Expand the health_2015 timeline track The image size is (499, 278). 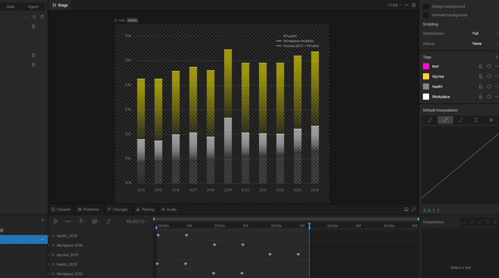[x=49, y=264]
